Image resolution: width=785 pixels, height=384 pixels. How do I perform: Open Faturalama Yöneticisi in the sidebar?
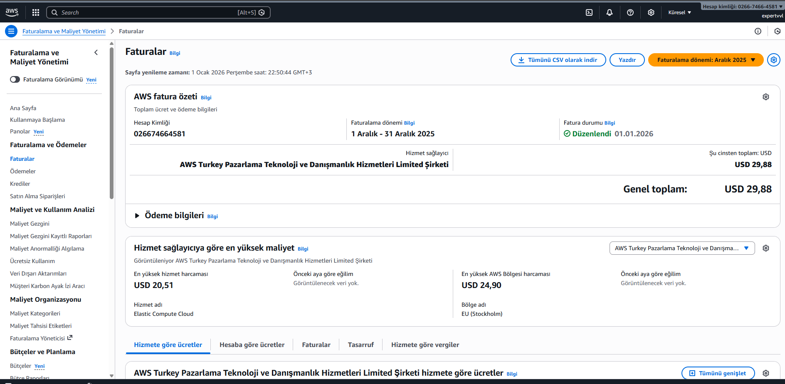point(37,338)
